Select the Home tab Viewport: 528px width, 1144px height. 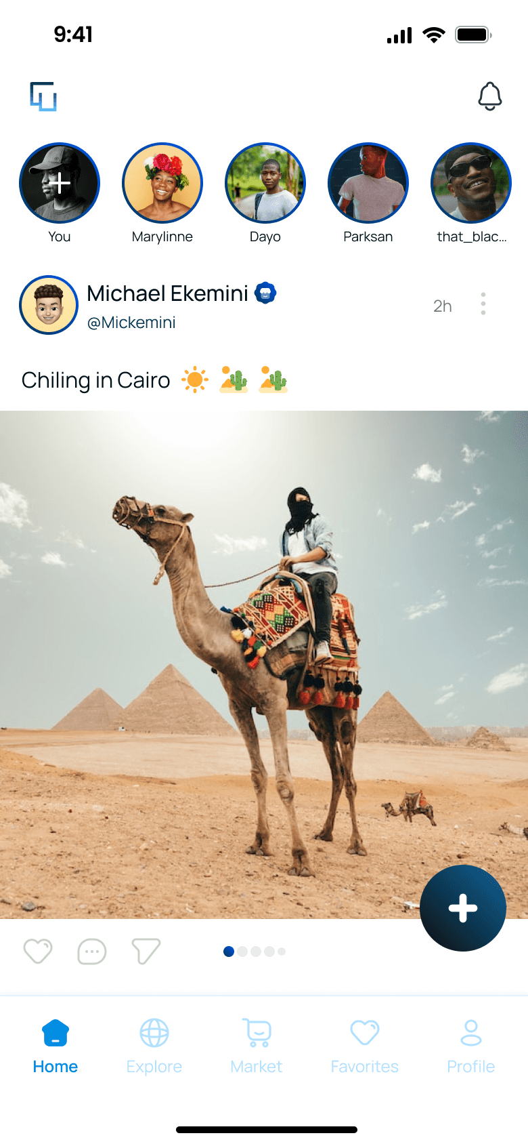[x=56, y=1046]
